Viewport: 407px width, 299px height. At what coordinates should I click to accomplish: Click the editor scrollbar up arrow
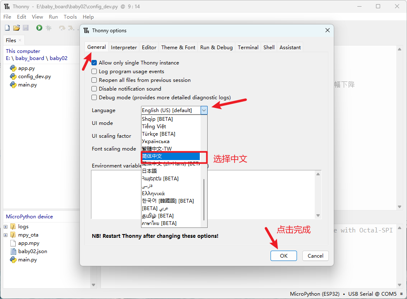tap(400, 49)
